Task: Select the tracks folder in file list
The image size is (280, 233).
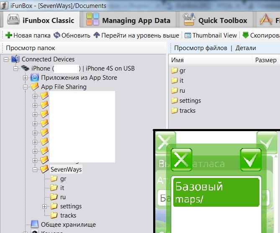Action: pos(187,111)
